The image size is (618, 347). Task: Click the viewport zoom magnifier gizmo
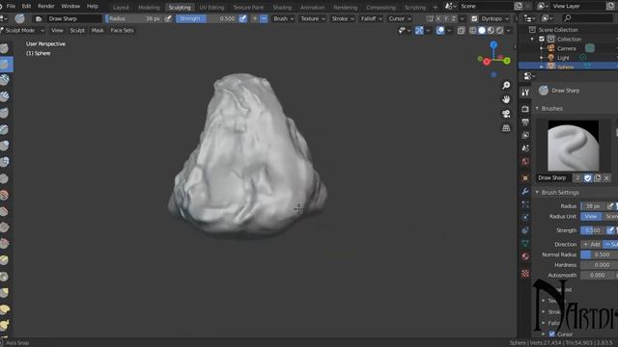(x=506, y=86)
